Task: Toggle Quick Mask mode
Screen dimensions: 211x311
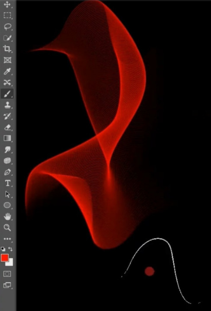Action: point(7,274)
